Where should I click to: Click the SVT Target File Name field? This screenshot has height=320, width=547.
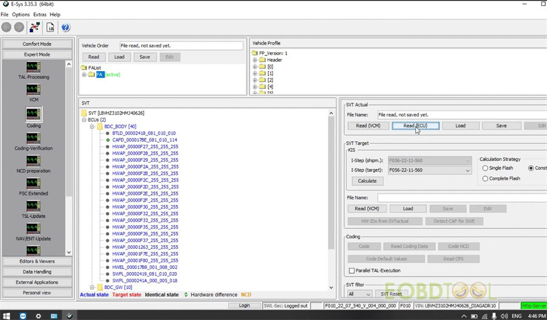point(463,198)
